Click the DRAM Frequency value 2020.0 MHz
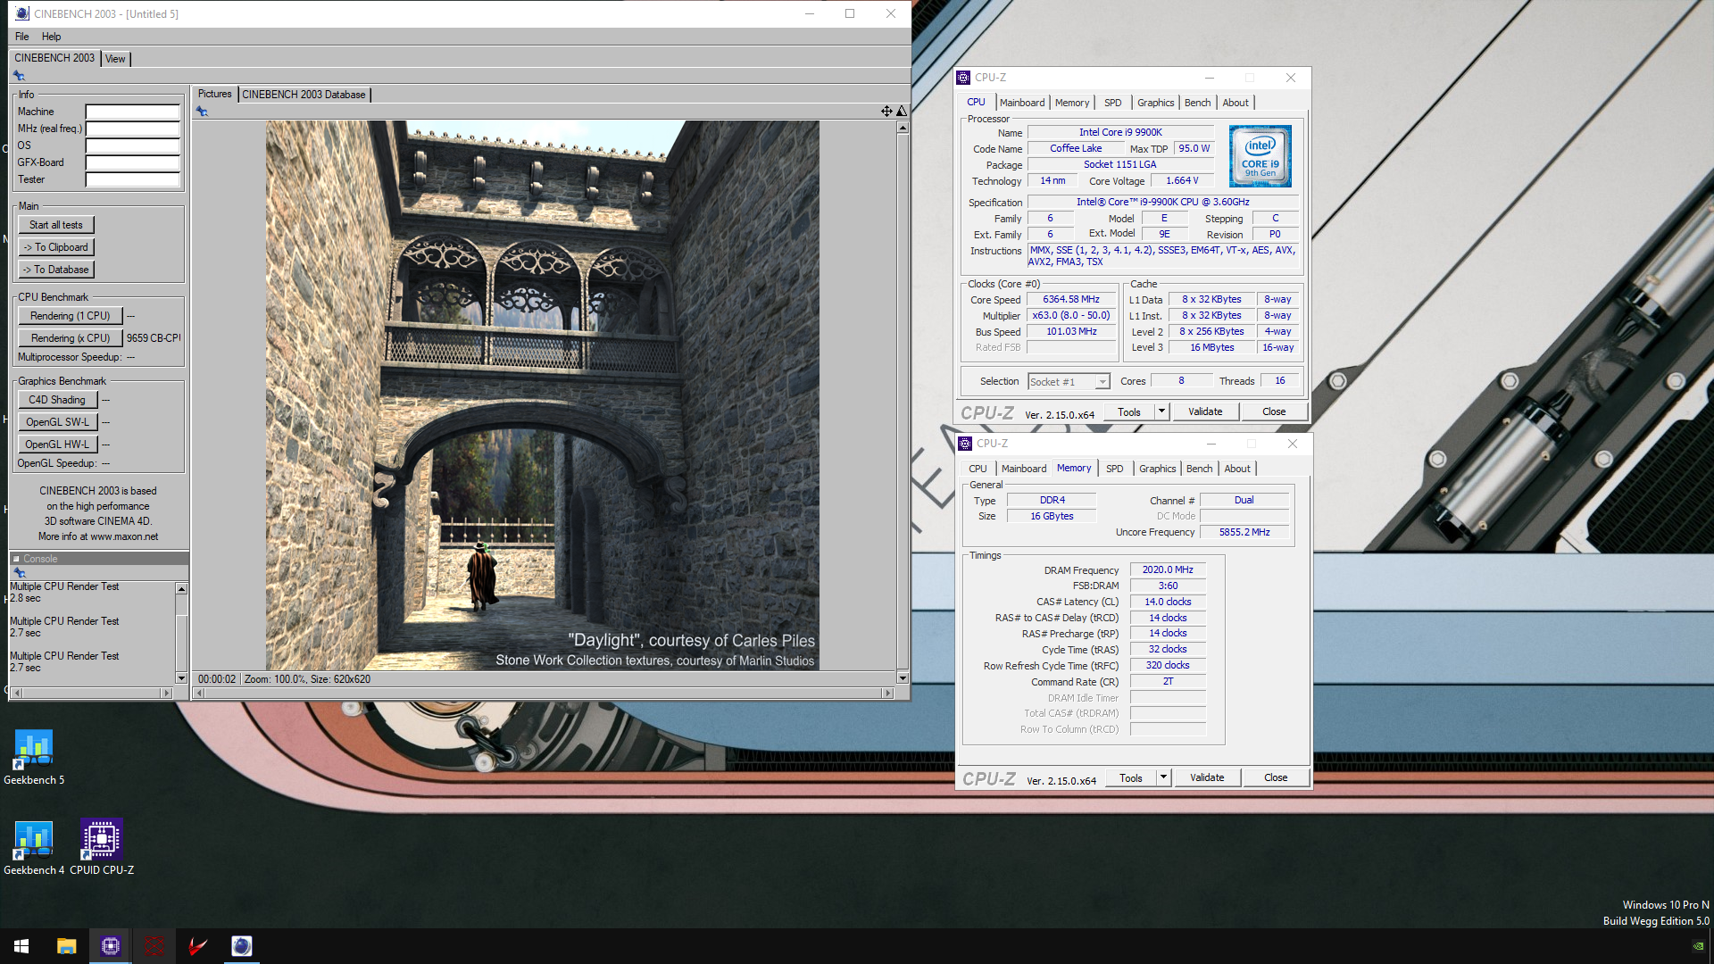 point(1168,569)
